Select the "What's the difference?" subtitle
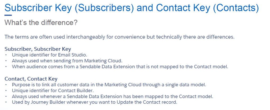Image resolution: width=270 pixels, height=110 pixels. pyautogui.click(x=41, y=23)
